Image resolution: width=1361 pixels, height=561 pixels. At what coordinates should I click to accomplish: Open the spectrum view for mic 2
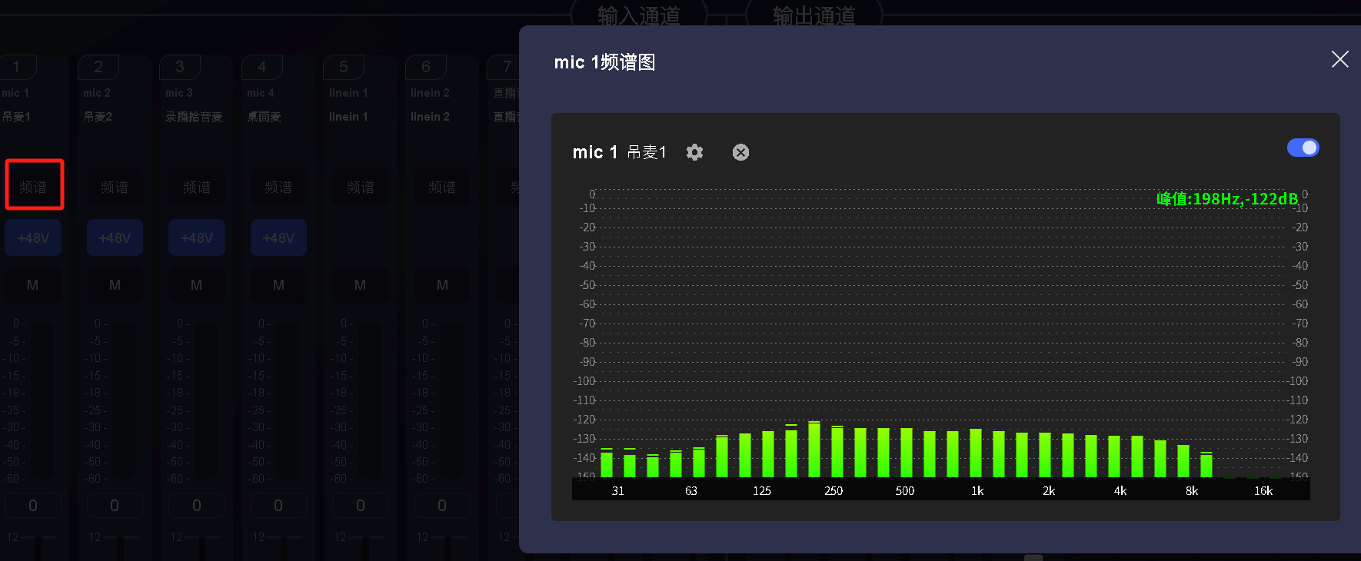115,187
